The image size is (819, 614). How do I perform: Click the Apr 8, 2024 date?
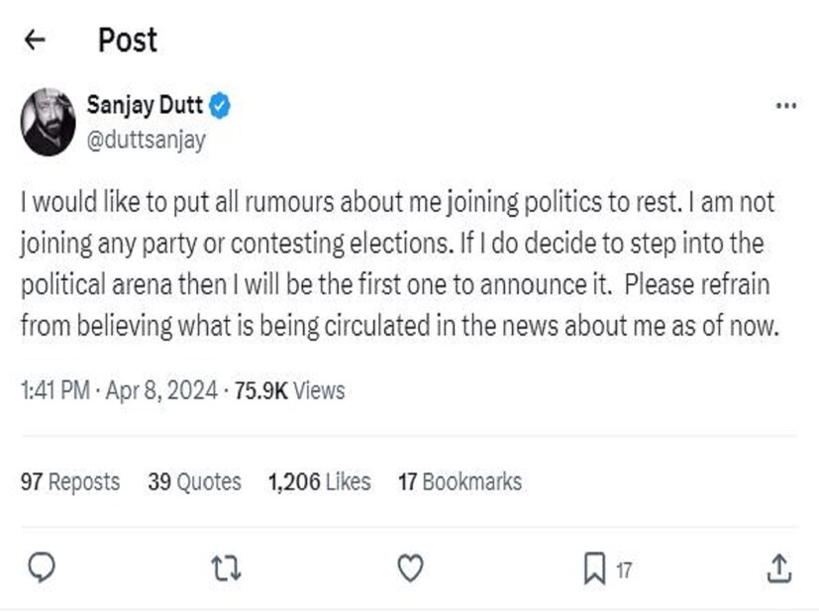(162, 391)
